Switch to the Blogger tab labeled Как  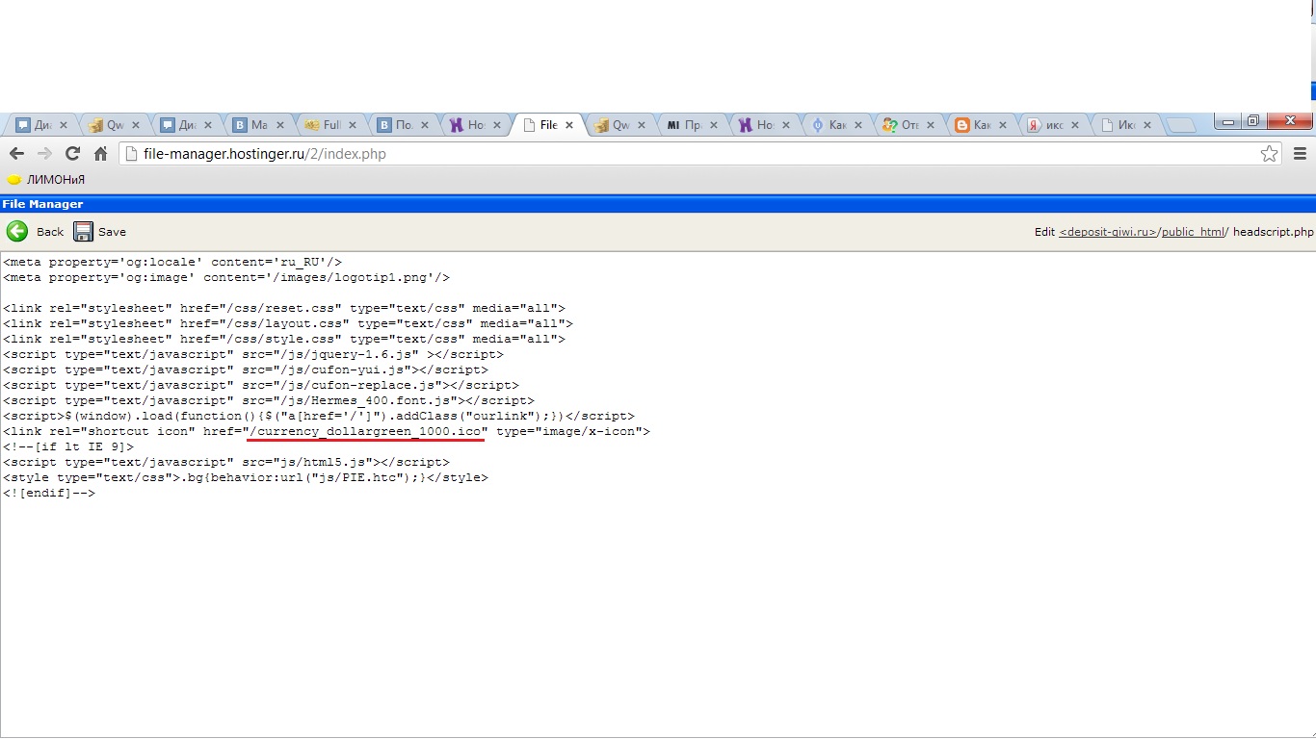[x=983, y=125]
